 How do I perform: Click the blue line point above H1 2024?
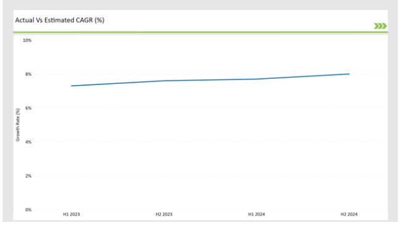[x=257, y=79]
